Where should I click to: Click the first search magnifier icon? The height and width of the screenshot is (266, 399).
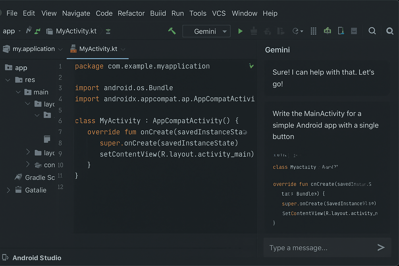(x=372, y=31)
